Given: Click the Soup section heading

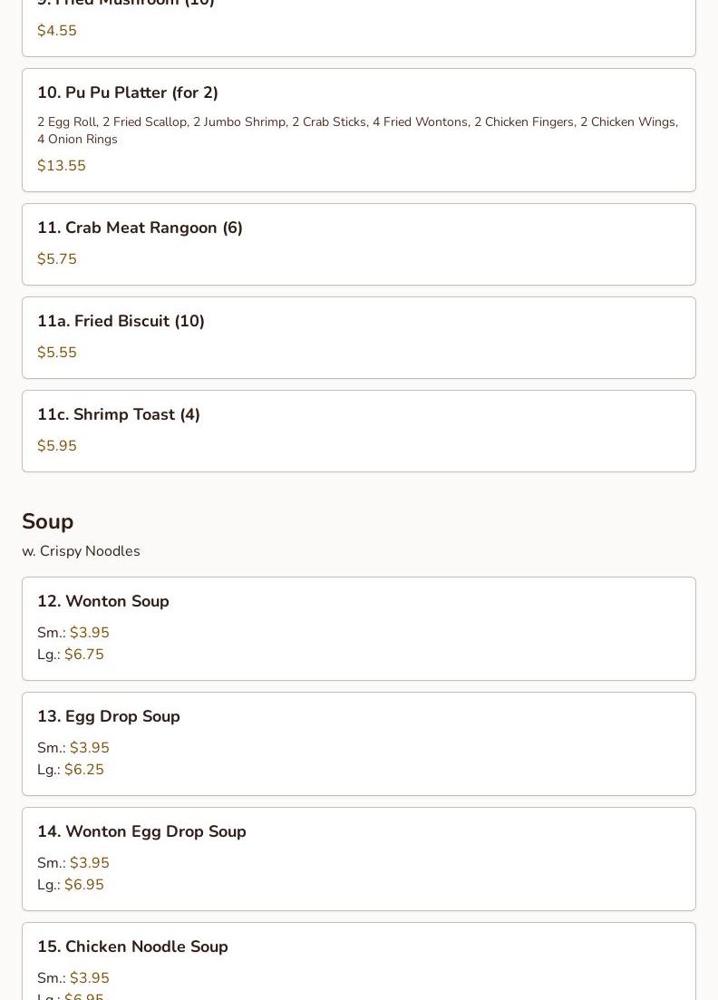Looking at the screenshot, I should (48, 521).
